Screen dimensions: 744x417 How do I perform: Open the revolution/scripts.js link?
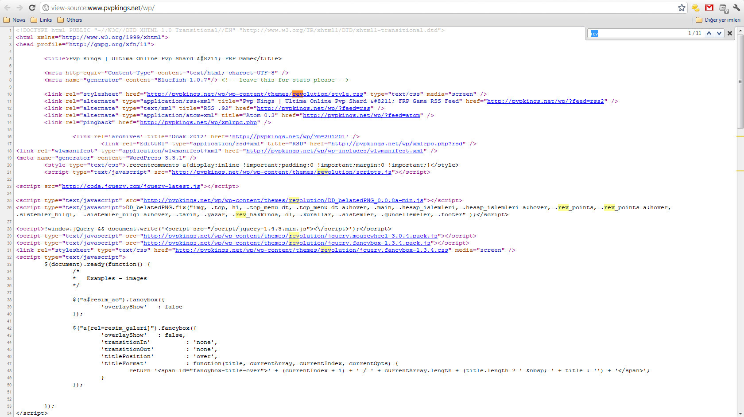point(282,172)
